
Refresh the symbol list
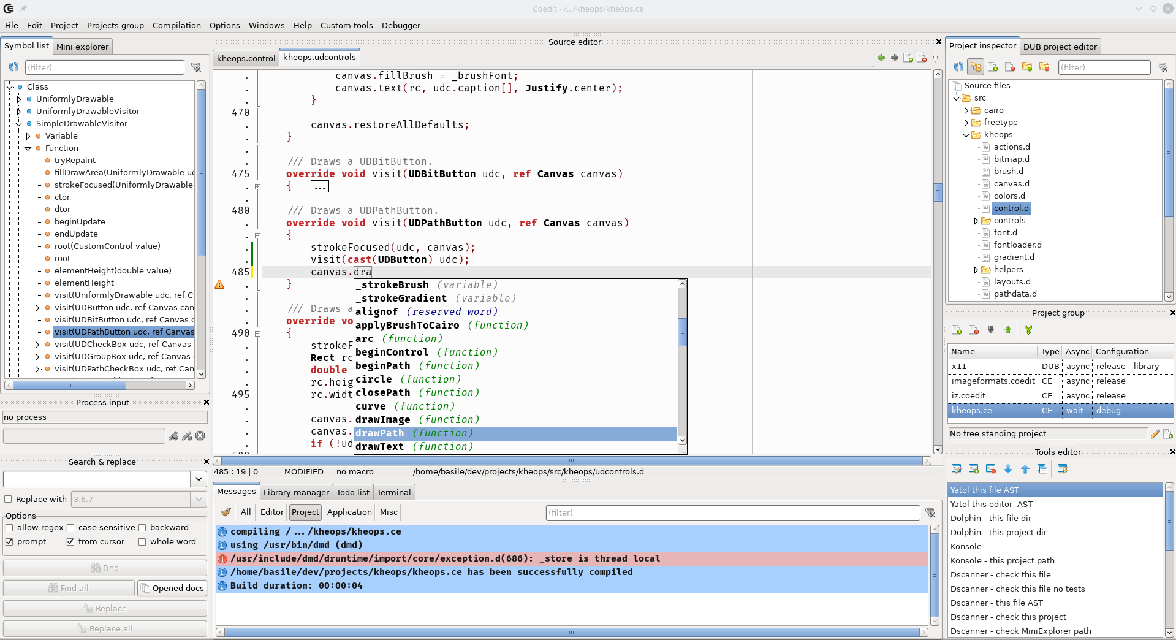pyautogui.click(x=13, y=67)
